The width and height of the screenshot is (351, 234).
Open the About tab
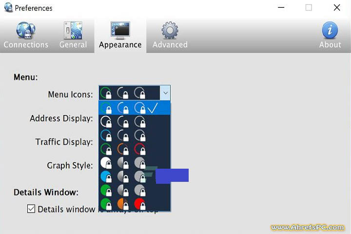click(x=330, y=36)
